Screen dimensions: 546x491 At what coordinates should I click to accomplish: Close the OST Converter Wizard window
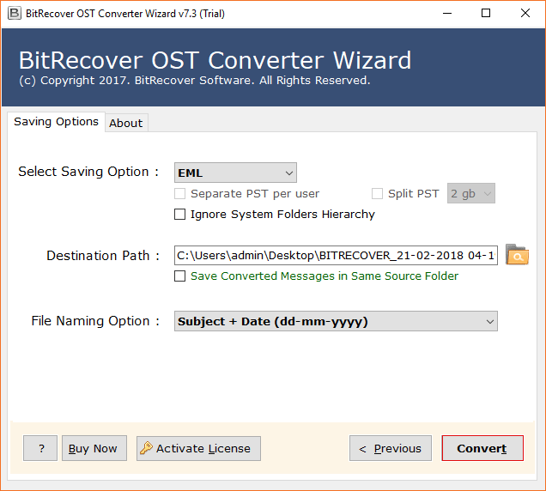(x=525, y=13)
